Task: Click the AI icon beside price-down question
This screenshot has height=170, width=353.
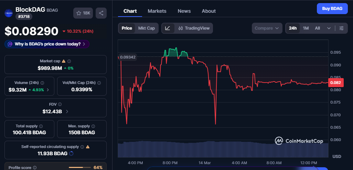Action: click(x=10, y=44)
